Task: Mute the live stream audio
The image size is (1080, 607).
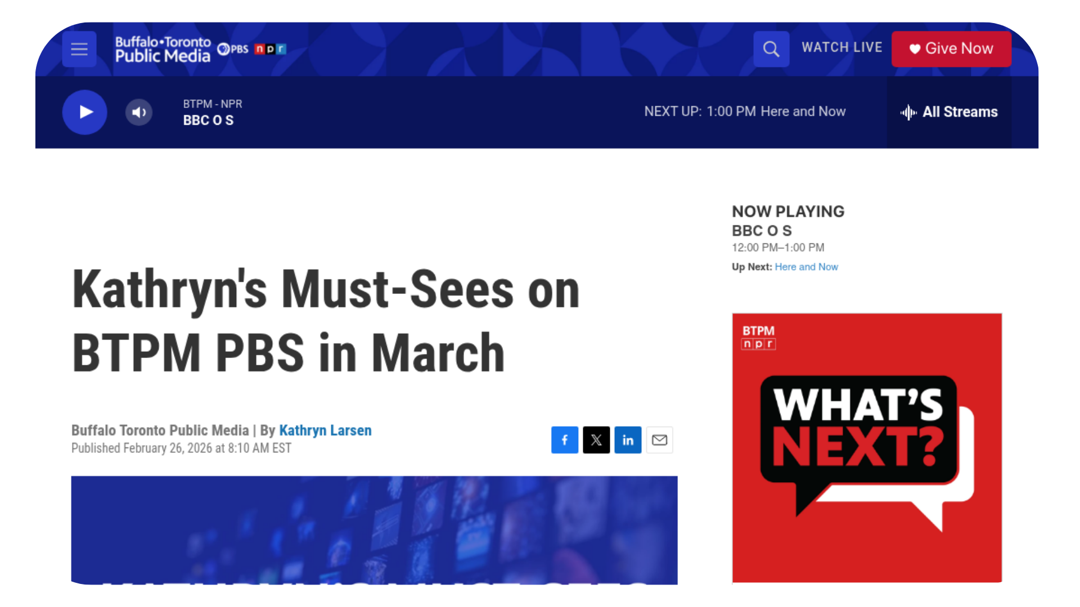Action: [138, 112]
